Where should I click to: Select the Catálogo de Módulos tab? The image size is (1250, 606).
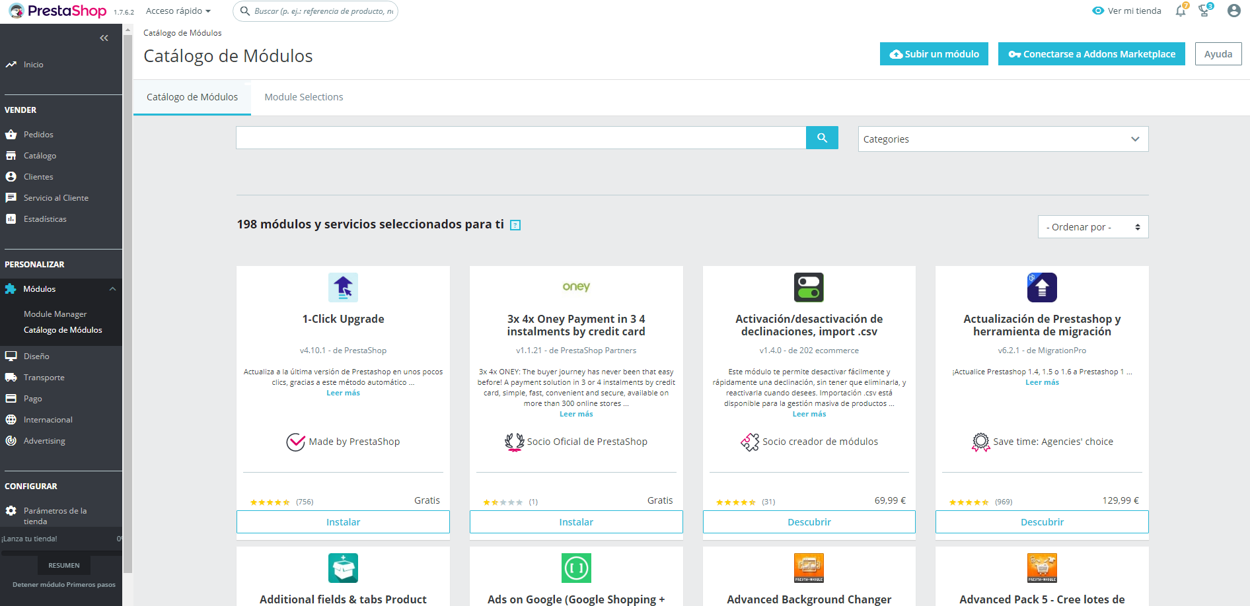coord(192,97)
